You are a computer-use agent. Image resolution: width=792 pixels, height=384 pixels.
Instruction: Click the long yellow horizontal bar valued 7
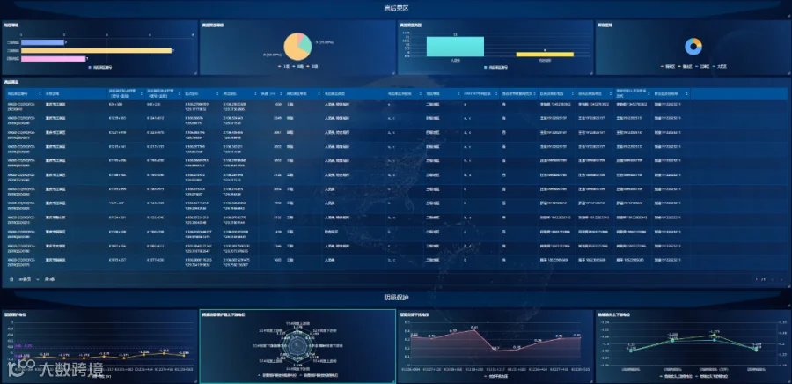click(97, 50)
